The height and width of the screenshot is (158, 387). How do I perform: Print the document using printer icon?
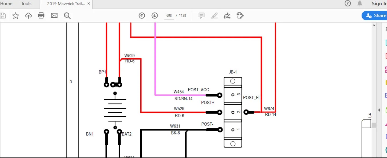pyautogui.click(x=41, y=16)
